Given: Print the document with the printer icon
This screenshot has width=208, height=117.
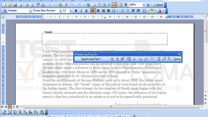Looking at the screenshot, I should (27, 5).
